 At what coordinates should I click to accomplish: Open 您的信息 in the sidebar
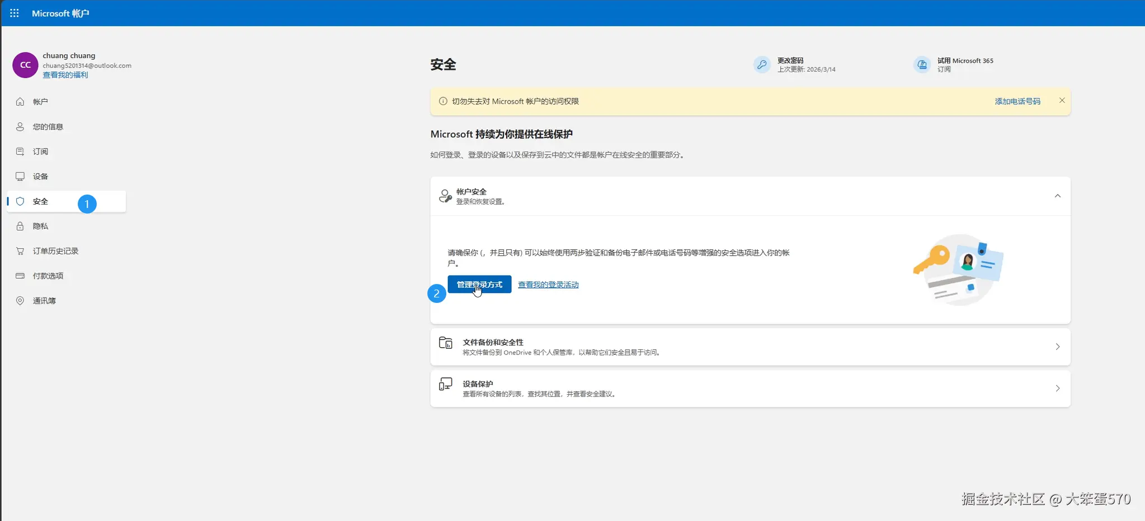pyautogui.click(x=67, y=127)
